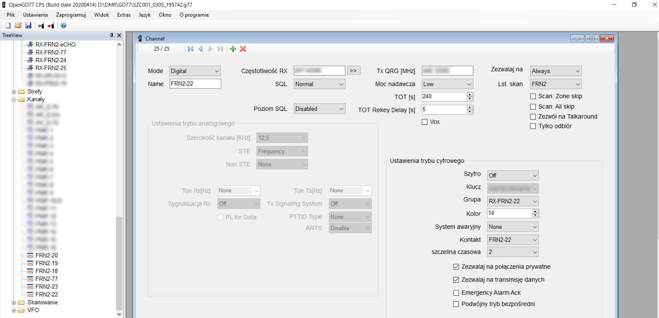Collapse the Kanały tree folder
Viewport: 659px width, 318px height.
(x=14, y=100)
